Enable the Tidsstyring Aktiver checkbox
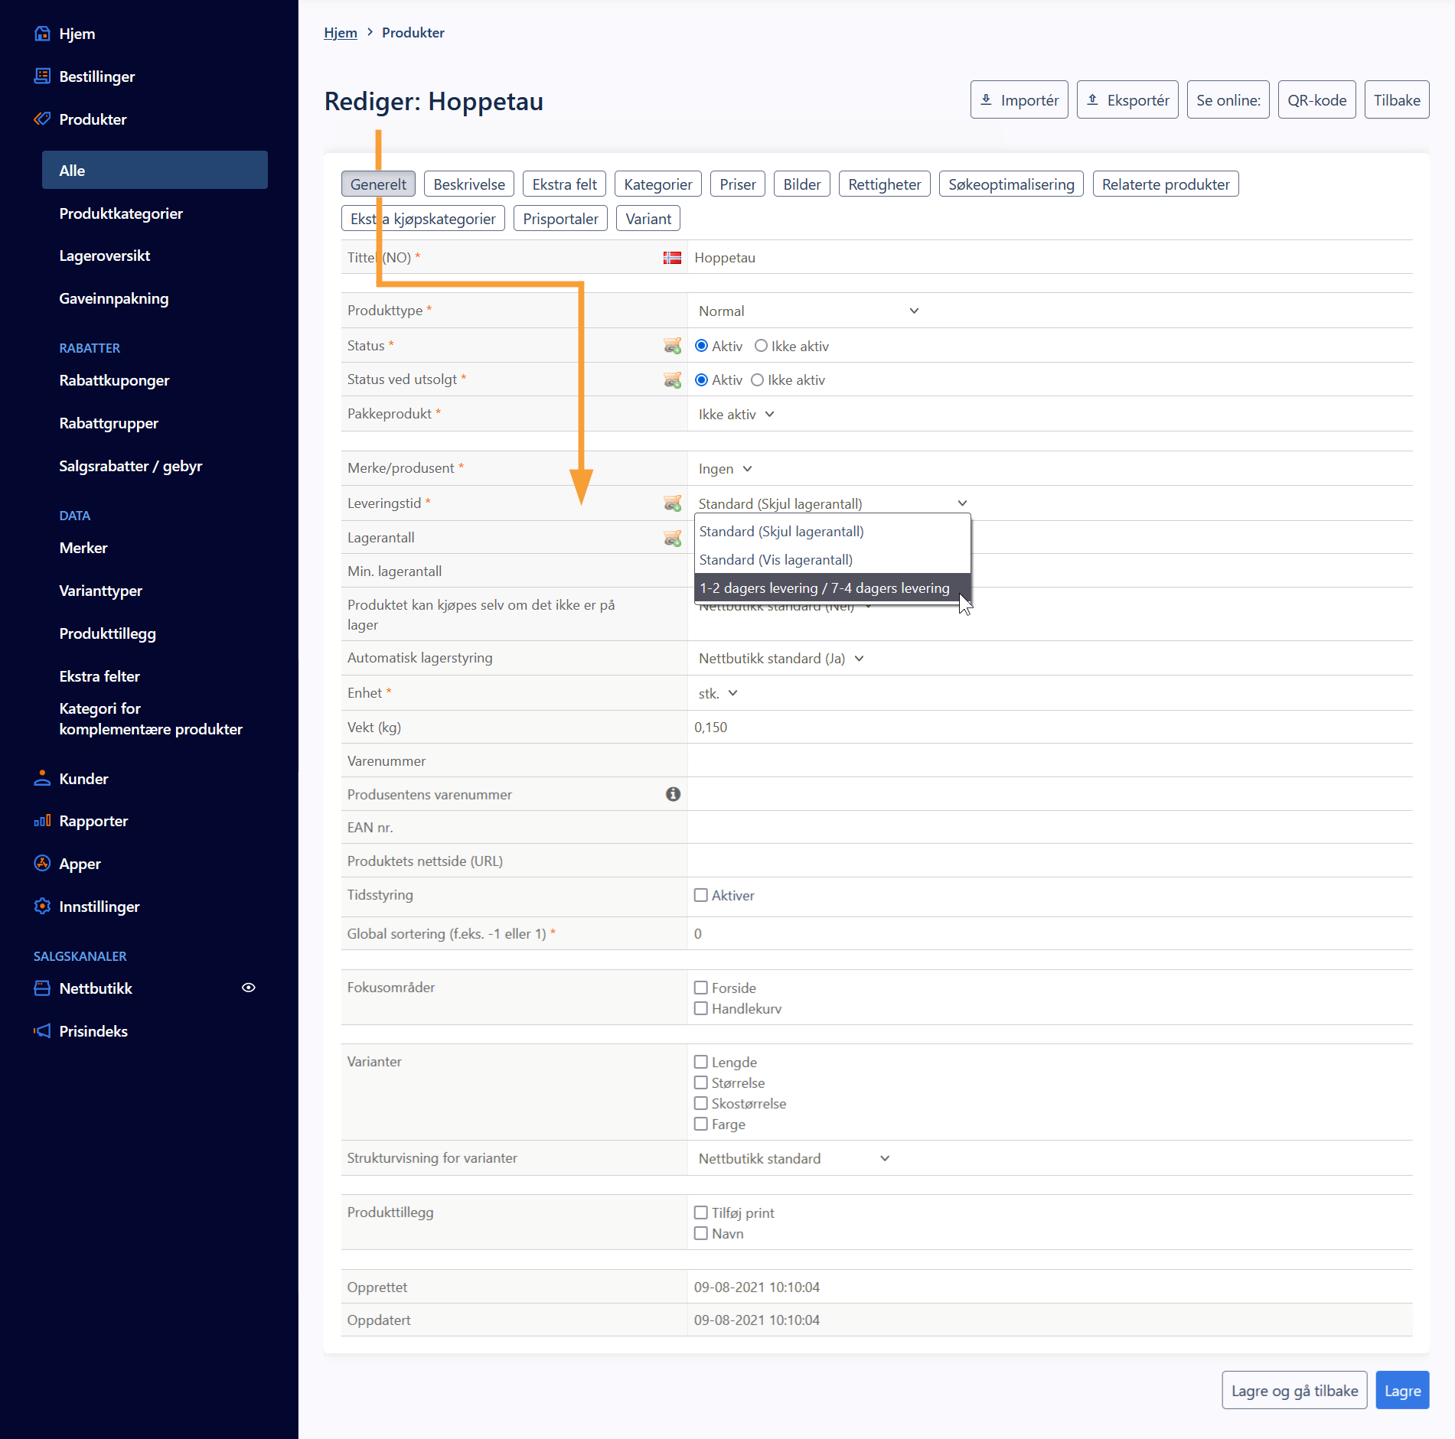1455x1439 pixels. tap(700, 895)
